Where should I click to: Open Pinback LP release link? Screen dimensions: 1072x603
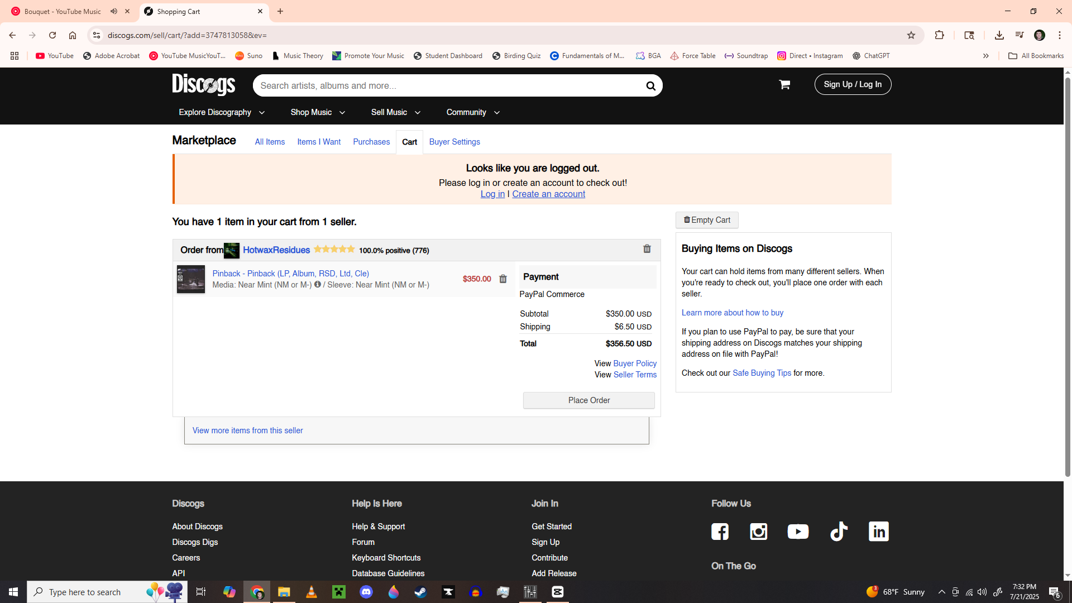tap(290, 274)
